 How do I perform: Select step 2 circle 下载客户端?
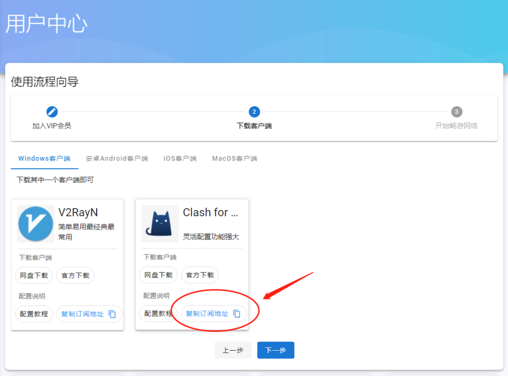254,112
